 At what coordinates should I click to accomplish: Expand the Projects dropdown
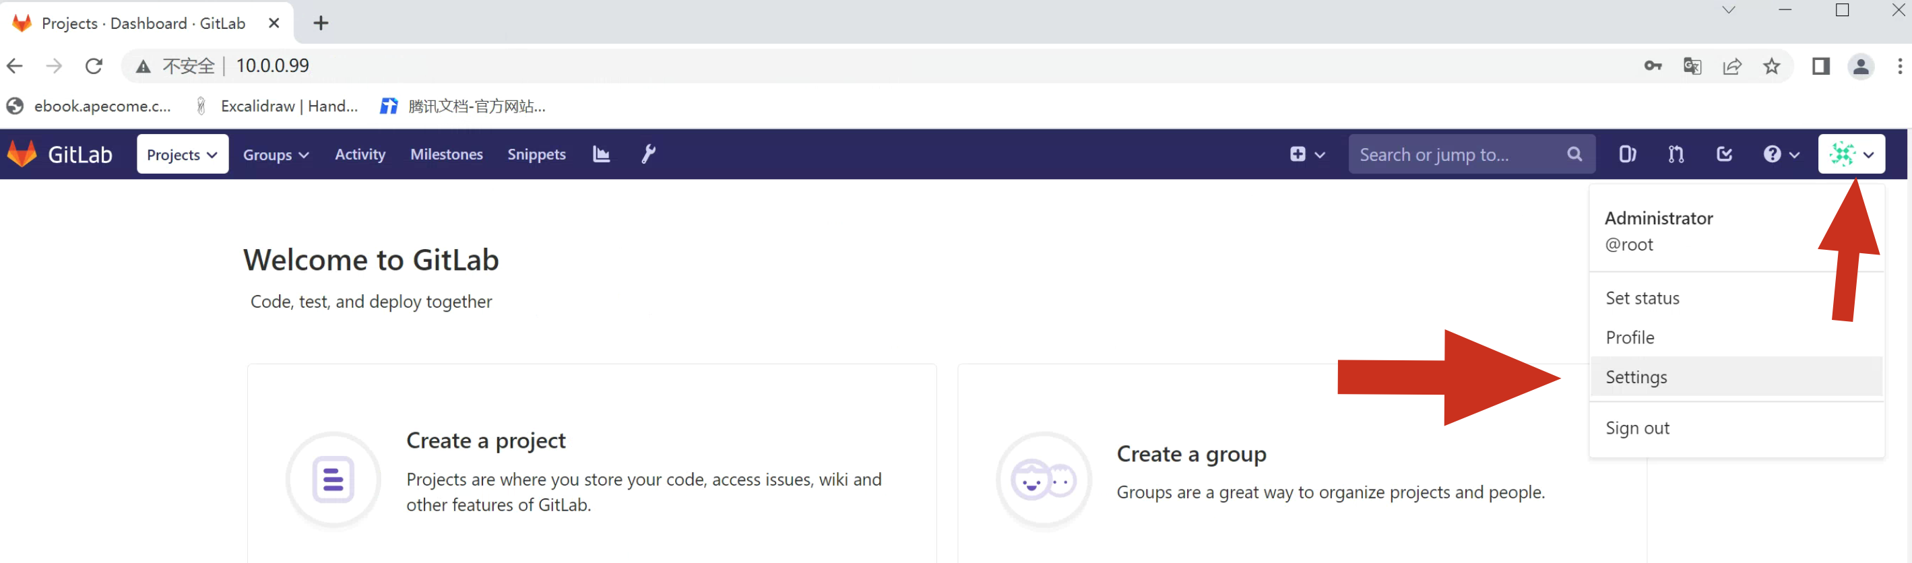point(182,154)
